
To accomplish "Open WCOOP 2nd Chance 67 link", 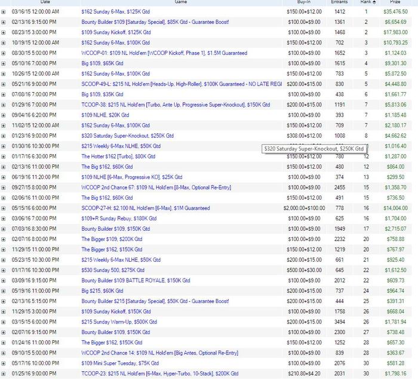I will coord(156,188).
